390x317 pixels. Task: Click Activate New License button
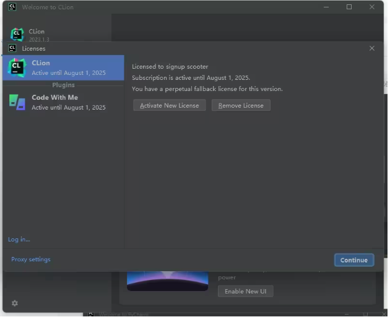pos(170,105)
